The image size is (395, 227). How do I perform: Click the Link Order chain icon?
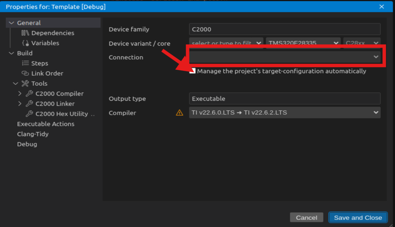click(25, 73)
